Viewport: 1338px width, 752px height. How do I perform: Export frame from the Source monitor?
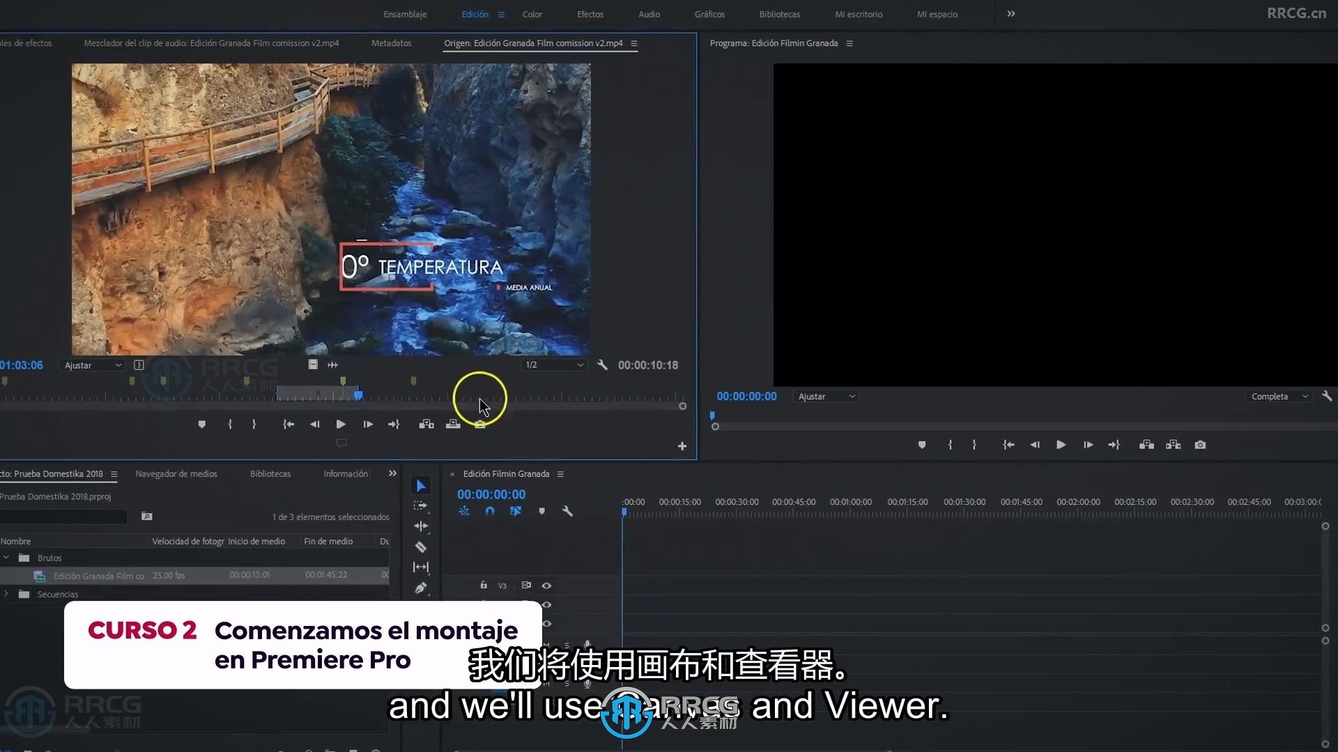480,424
